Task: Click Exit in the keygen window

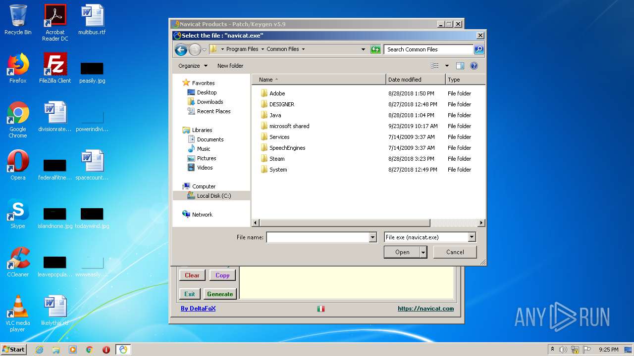Action: (x=190, y=294)
